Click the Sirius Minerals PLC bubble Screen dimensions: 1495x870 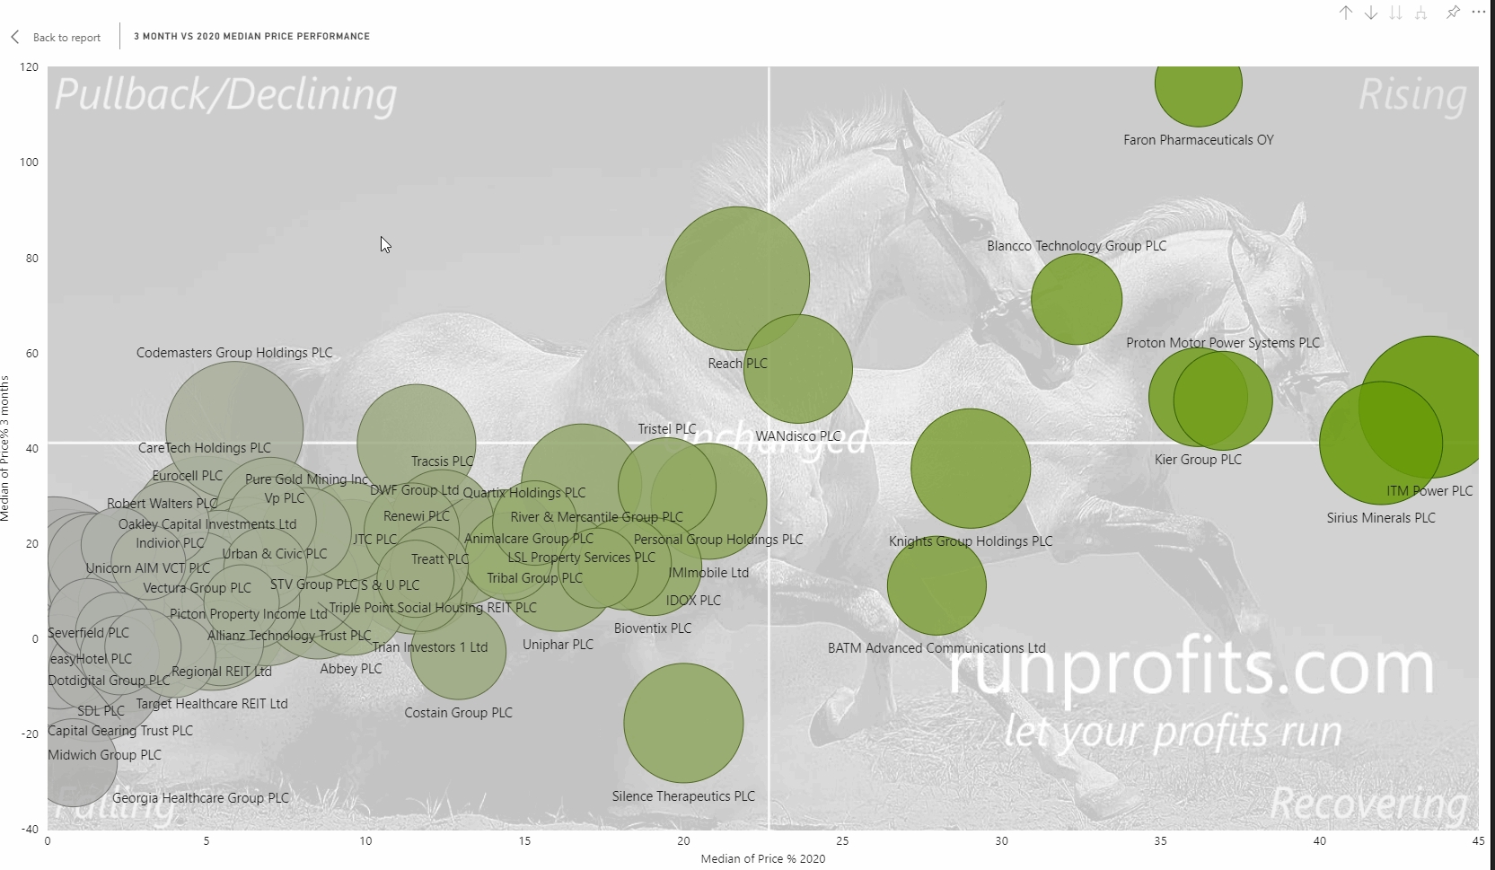1381,443
